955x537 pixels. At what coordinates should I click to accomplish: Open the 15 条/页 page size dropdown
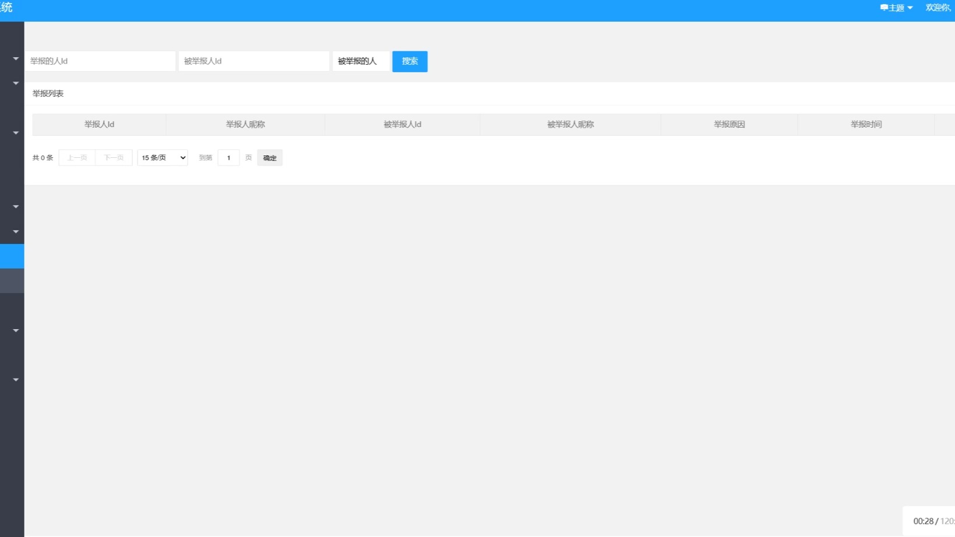(163, 157)
